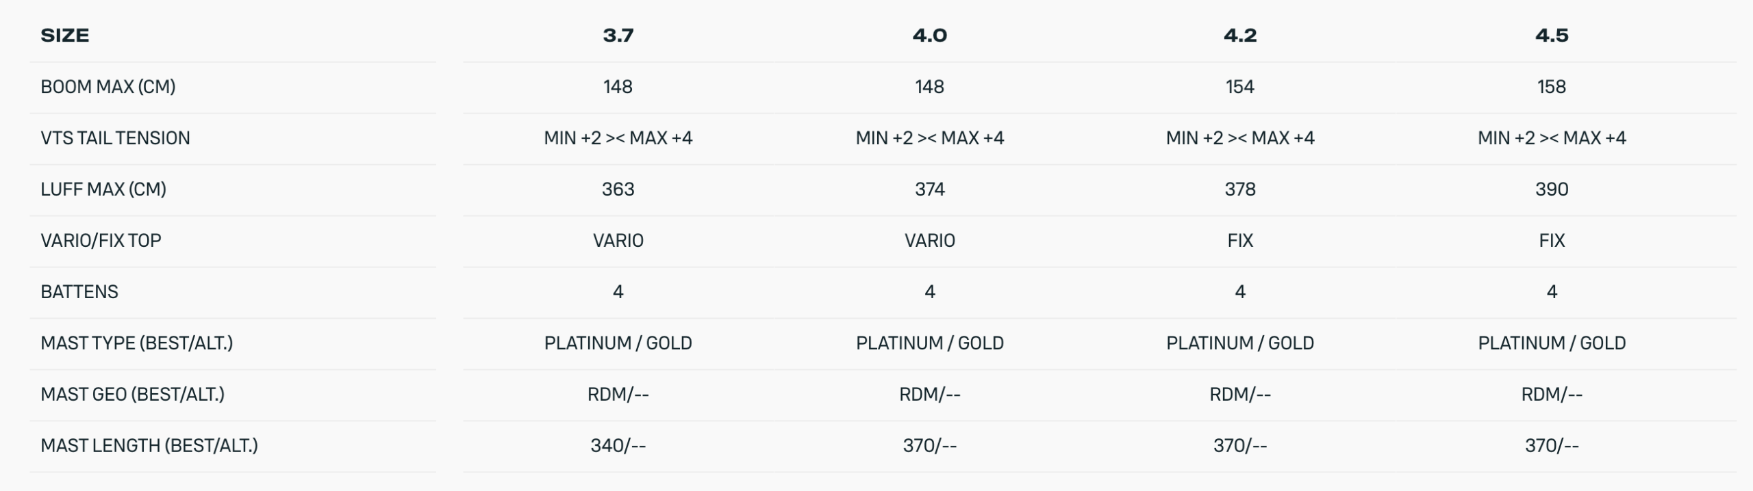Click the luff max value 378
This screenshot has width=1753, height=491.
coord(1240,189)
